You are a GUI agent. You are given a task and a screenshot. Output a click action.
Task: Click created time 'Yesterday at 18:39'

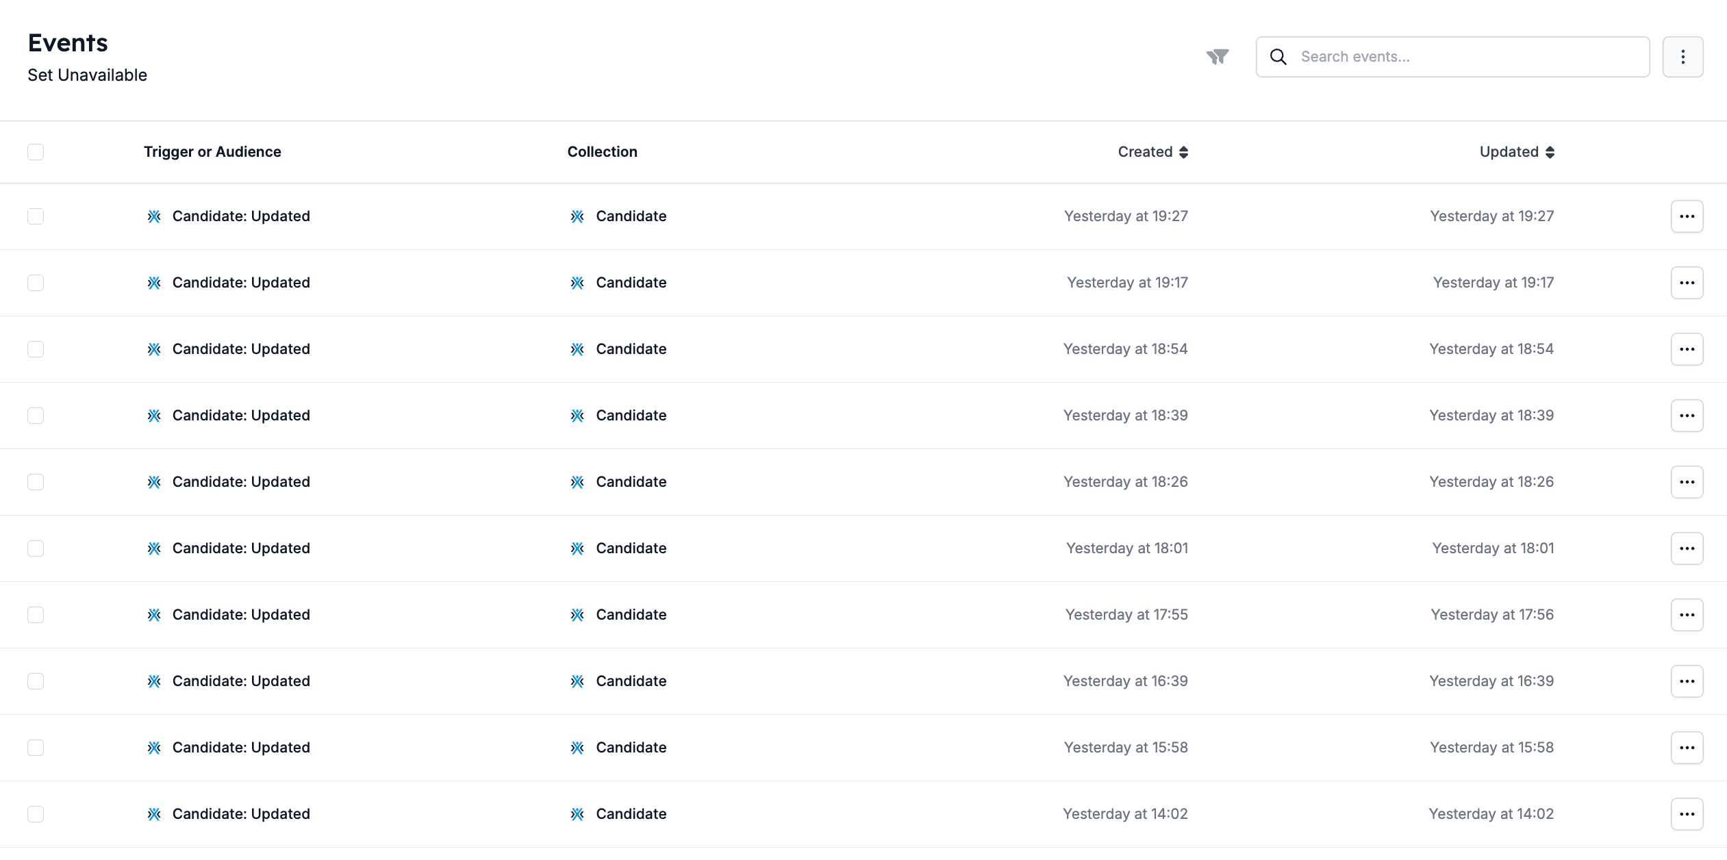(x=1125, y=416)
